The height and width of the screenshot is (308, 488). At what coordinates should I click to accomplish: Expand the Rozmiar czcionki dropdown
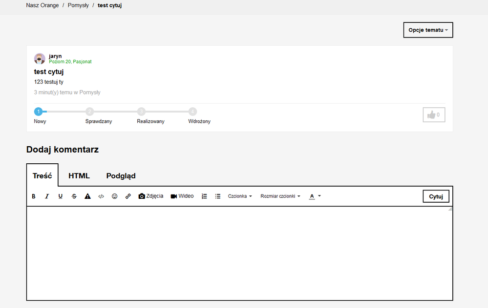(x=280, y=196)
